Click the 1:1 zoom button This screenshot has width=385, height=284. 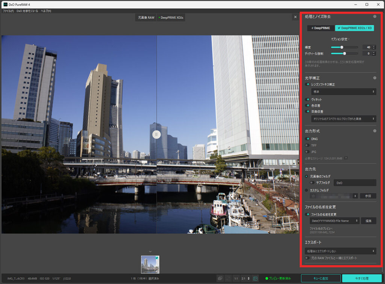click(235, 278)
